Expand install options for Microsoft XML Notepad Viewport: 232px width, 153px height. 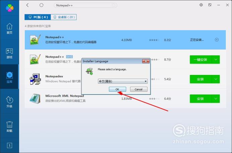216,99
